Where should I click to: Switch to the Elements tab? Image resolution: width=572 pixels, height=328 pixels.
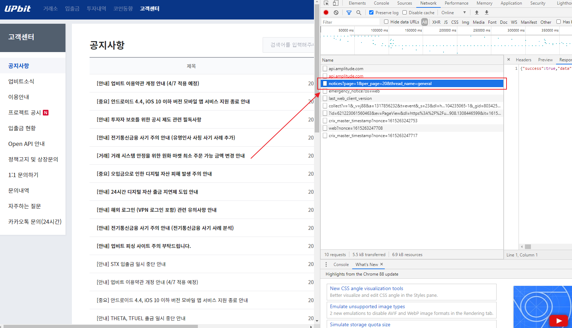point(357,3)
